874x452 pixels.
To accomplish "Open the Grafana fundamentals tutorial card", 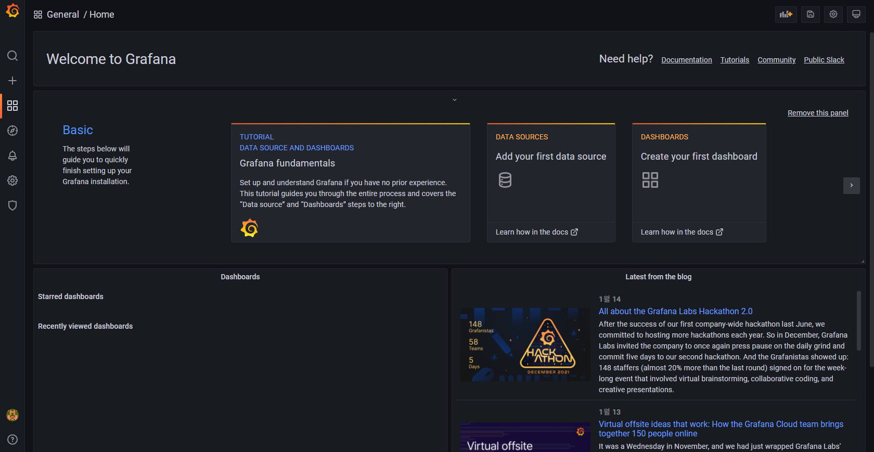I will (351, 183).
